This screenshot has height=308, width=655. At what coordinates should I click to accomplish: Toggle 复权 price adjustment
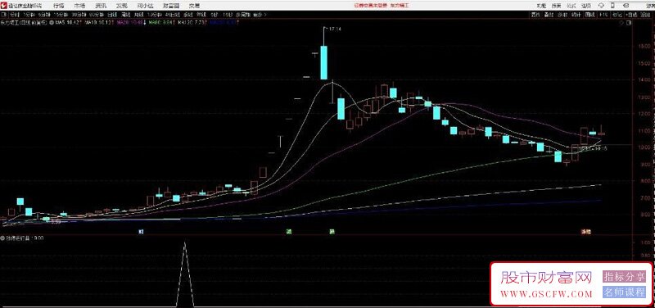point(535,15)
